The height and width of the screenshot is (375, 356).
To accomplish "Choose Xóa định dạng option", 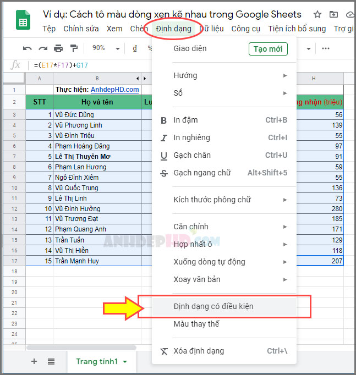I will point(224,351).
